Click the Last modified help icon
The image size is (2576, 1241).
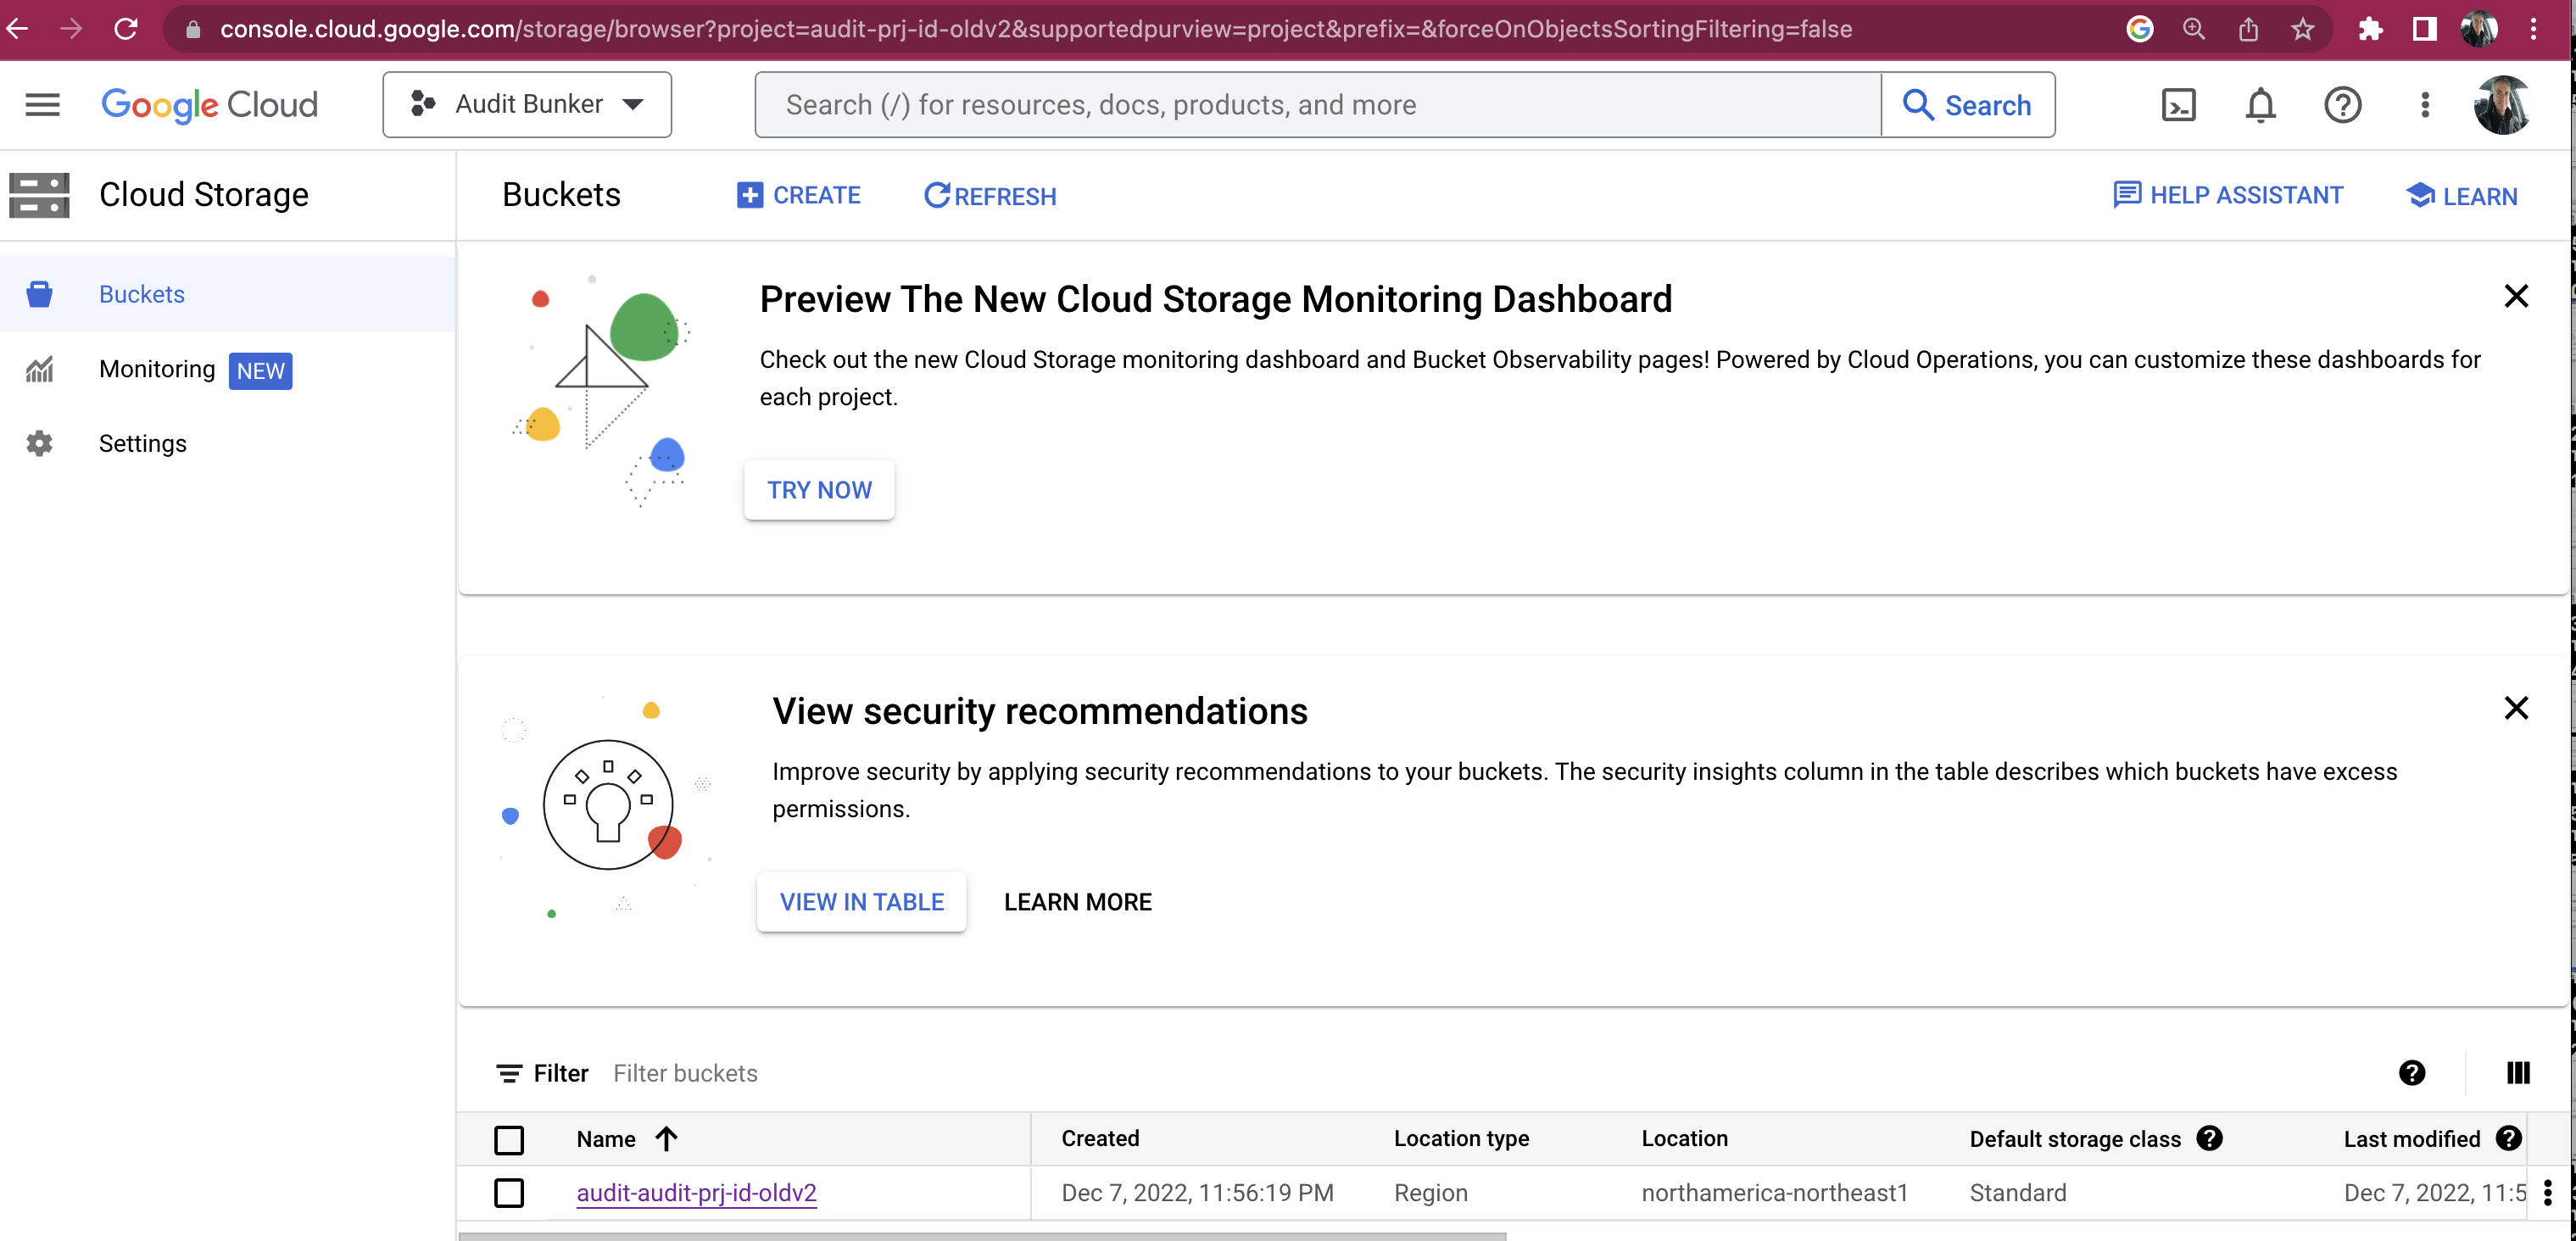2510,1138
